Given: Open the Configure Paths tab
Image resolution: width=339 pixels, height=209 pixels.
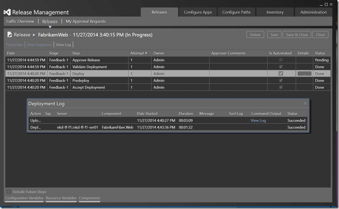Looking at the screenshot, I should [236, 12].
